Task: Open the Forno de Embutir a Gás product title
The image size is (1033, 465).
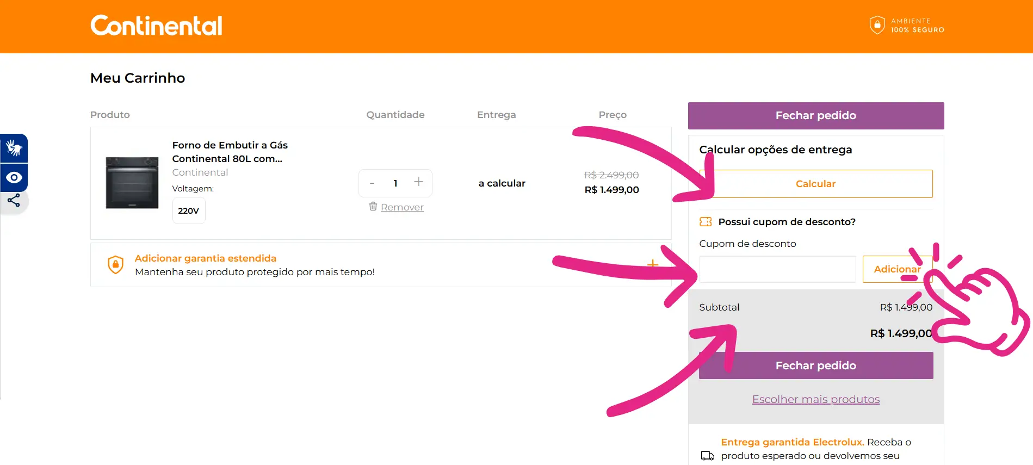Action: [x=230, y=152]
